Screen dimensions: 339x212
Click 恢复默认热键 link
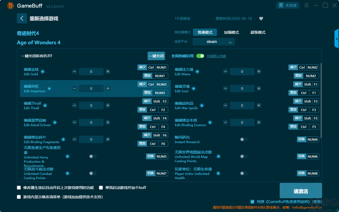[216, 56]
